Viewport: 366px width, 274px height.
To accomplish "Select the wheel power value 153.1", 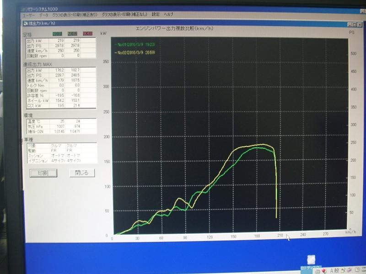I will pos(75,100).
